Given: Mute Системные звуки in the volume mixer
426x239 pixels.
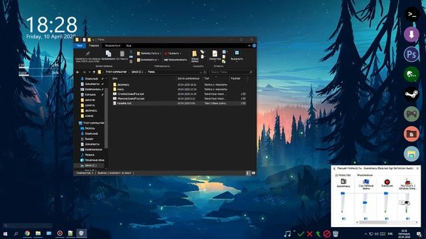Looking at the screenshot, I should [x=365, y=218].
